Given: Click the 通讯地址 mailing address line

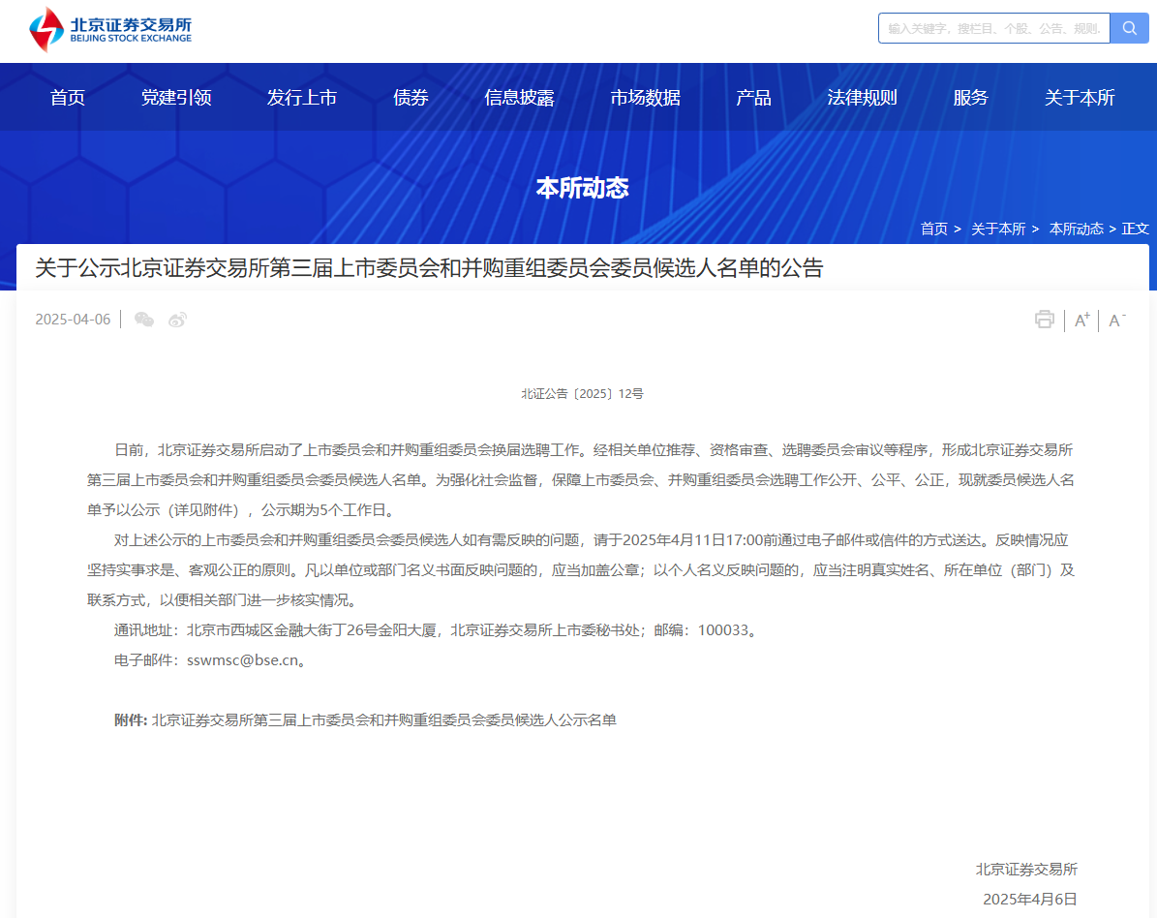Looking at the screenshot, I should coord(437,630).
